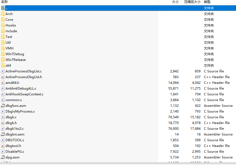
Task: Click the size value 55,871
Action: [x=173, y=89]
